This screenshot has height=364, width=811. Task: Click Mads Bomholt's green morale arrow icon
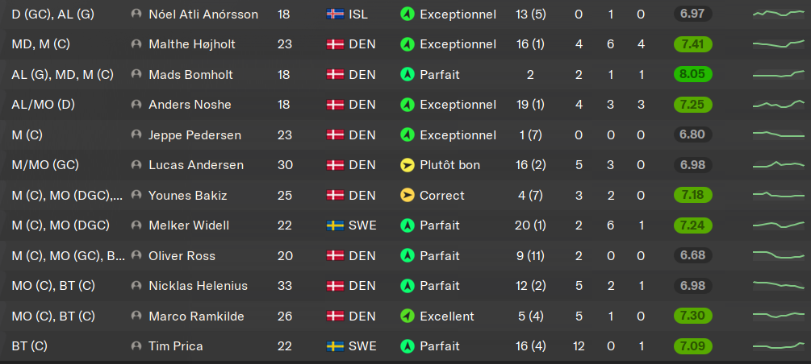click(x=408, y=74)
